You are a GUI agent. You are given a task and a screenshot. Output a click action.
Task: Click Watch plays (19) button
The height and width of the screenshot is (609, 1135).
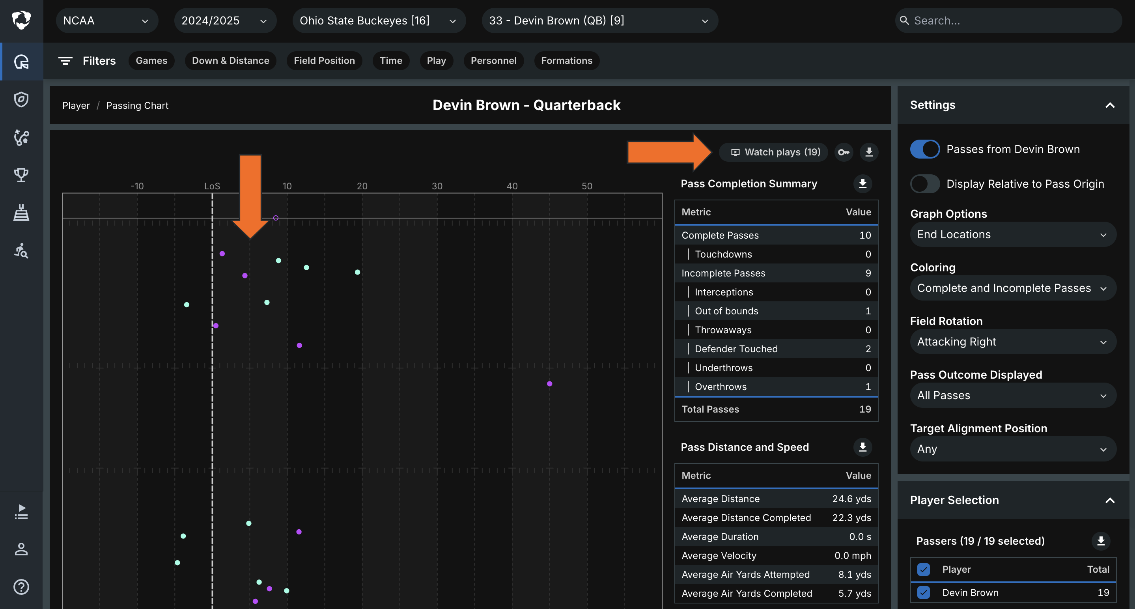click(x=773, y=153)
